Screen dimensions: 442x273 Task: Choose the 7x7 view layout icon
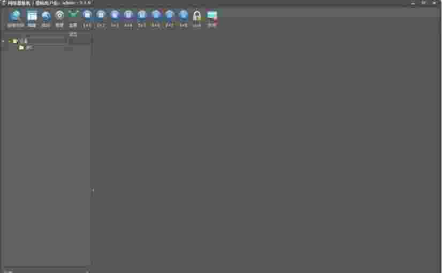pos(170,17)
